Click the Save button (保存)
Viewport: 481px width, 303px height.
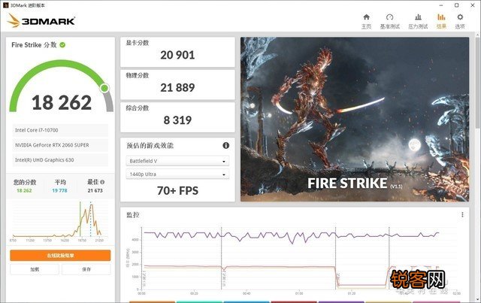pyautogui.click(x=86, y=269)
